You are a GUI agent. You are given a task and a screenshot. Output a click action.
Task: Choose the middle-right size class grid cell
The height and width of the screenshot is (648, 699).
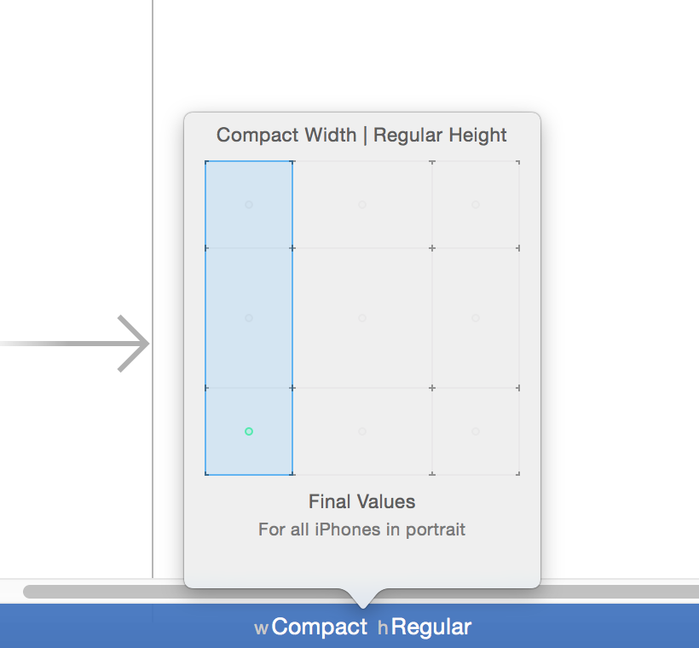click(476, 318)
